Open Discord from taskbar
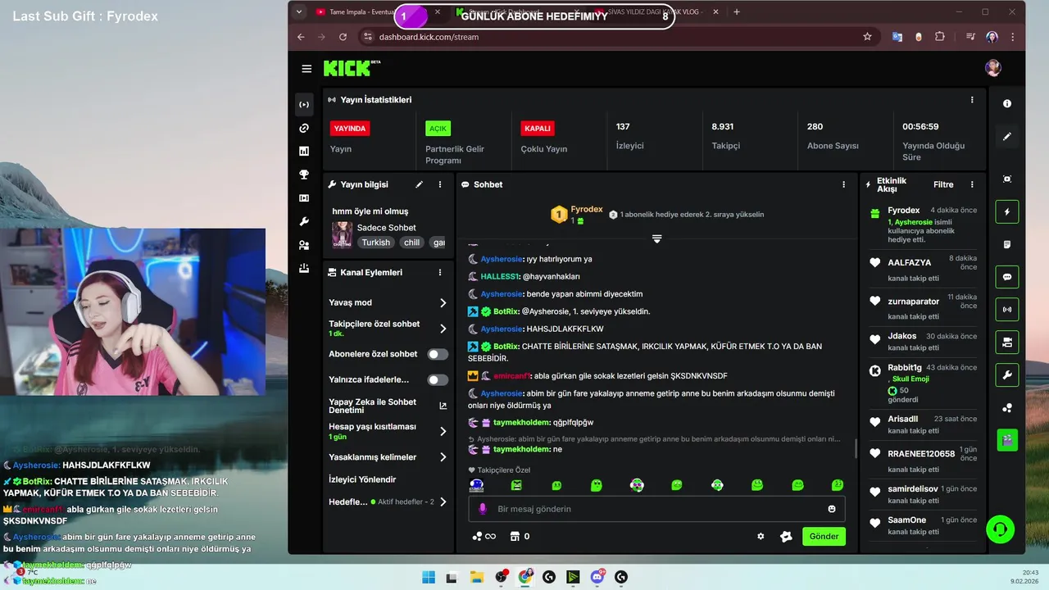1049x590 pixels. 597,577
